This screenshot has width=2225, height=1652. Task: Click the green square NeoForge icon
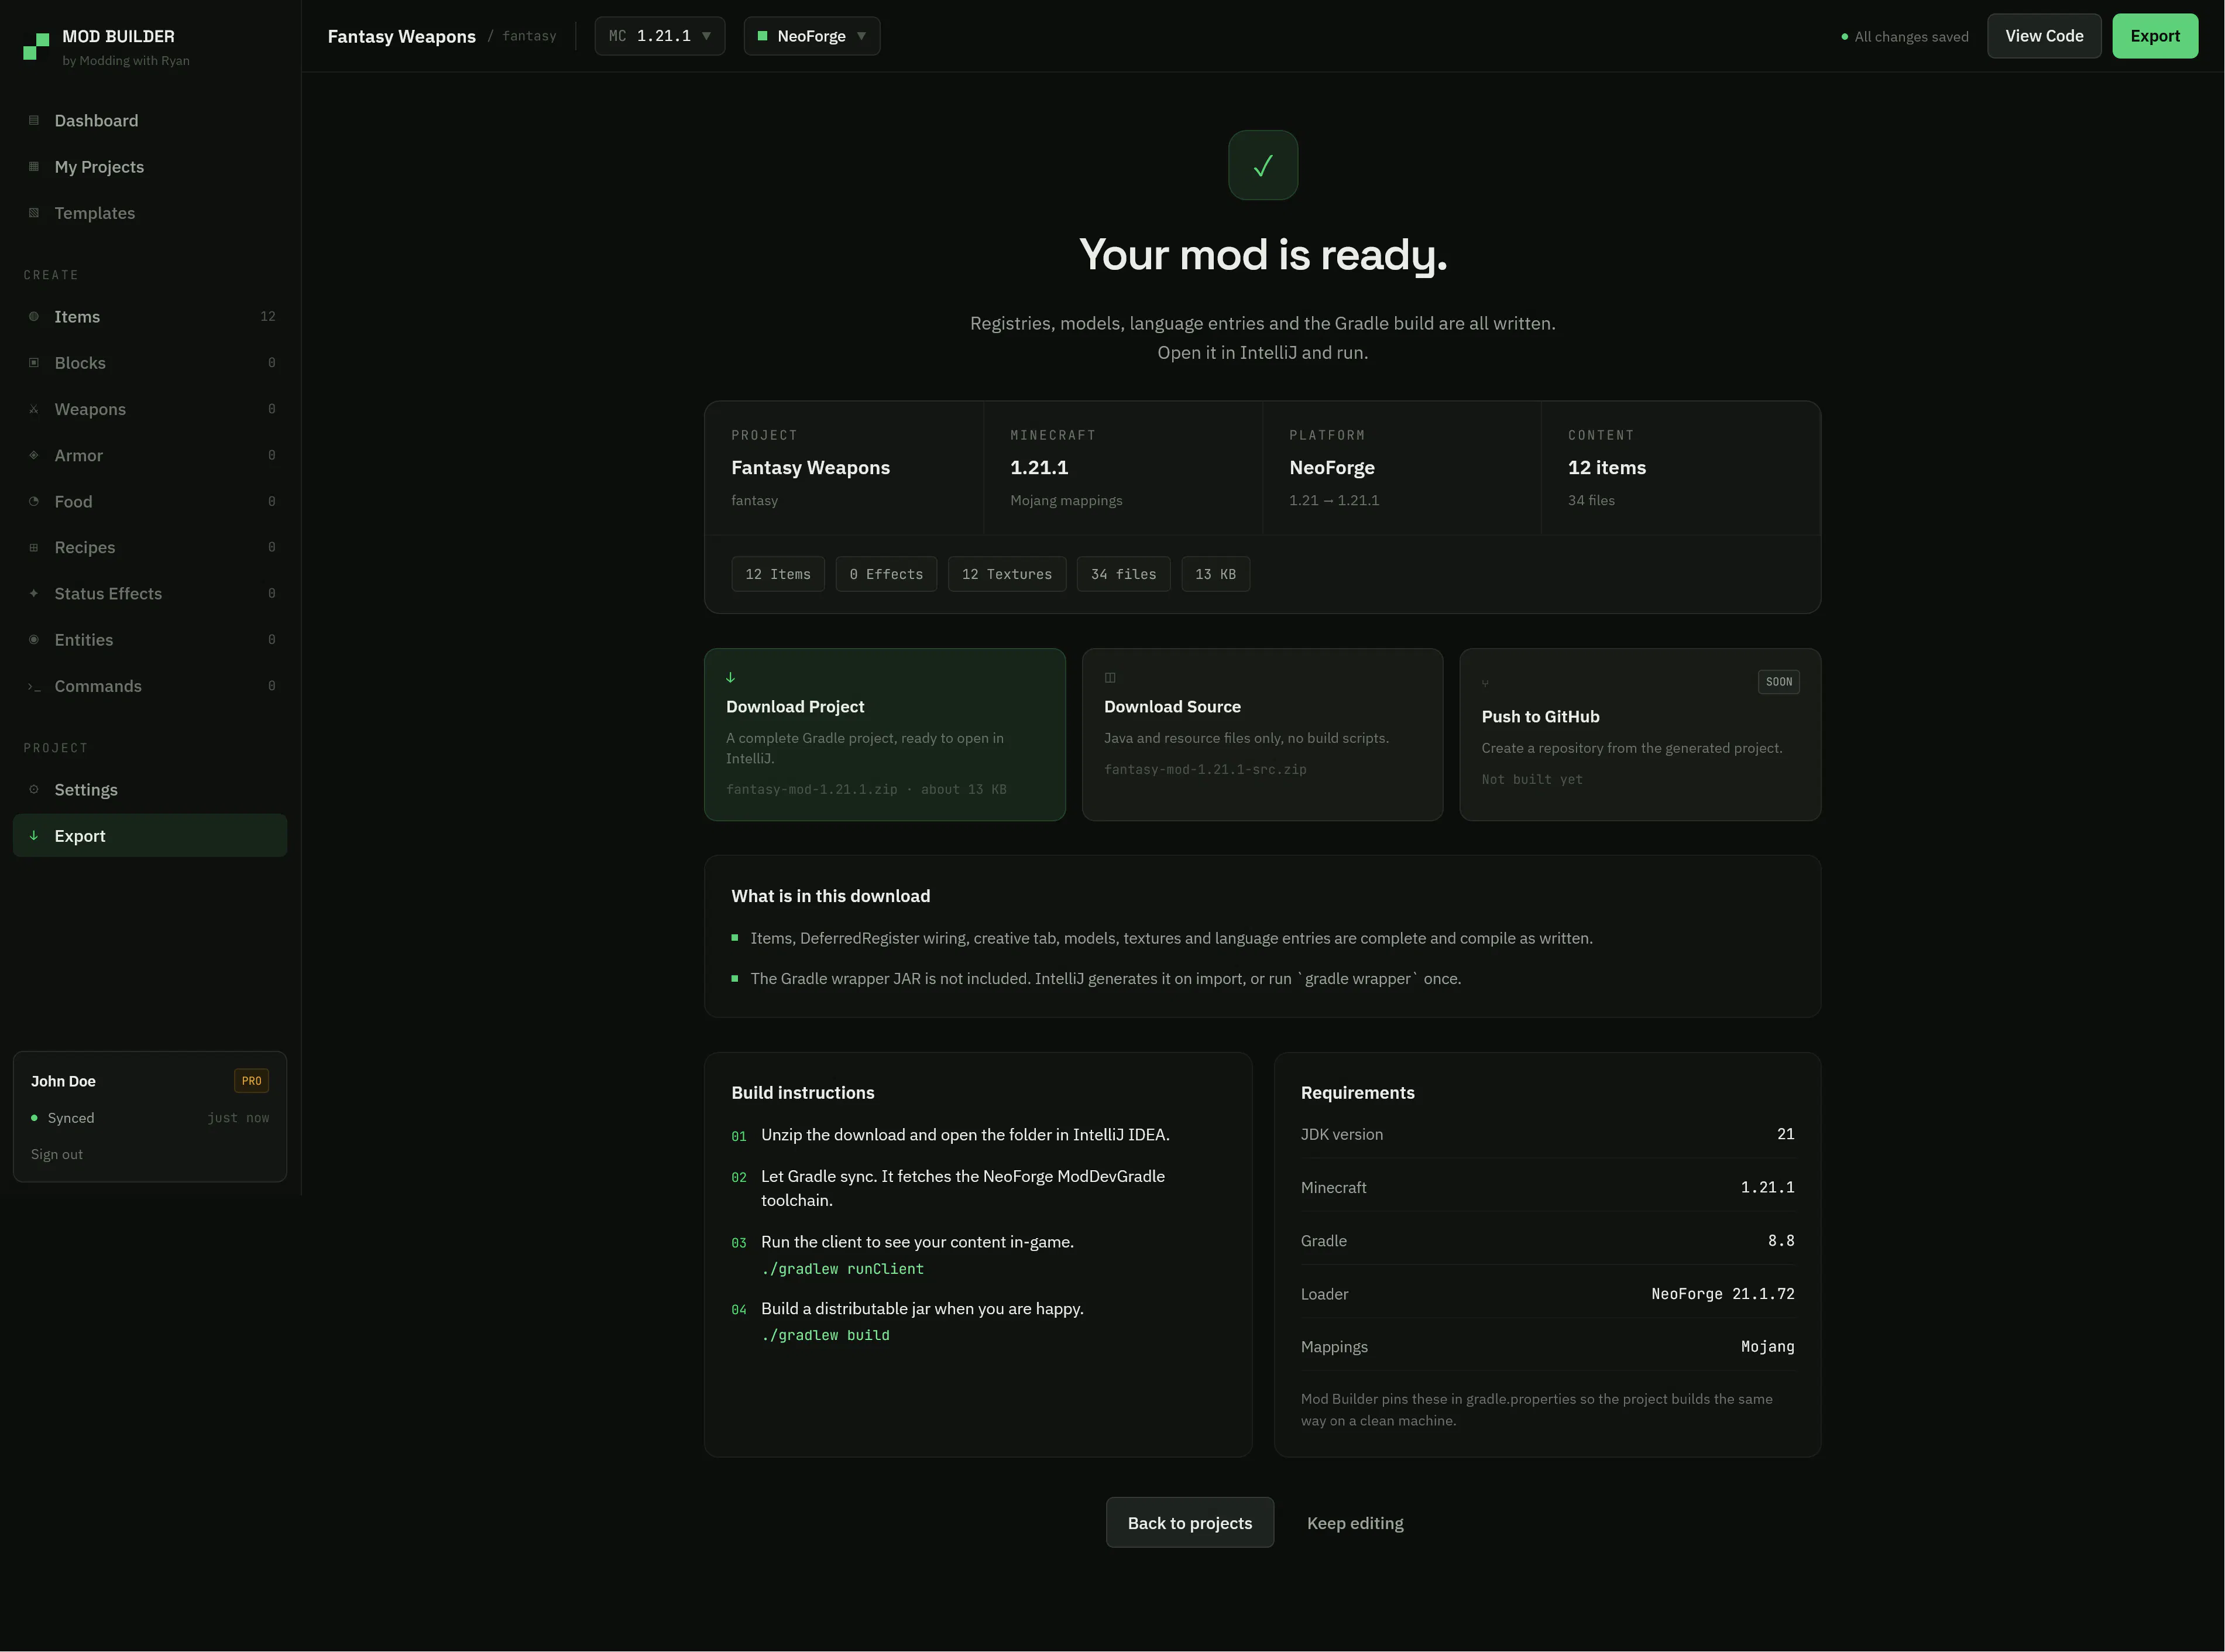point(763,36)
